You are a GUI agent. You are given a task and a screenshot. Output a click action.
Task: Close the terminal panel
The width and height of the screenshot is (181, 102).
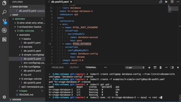pos(178,67)
